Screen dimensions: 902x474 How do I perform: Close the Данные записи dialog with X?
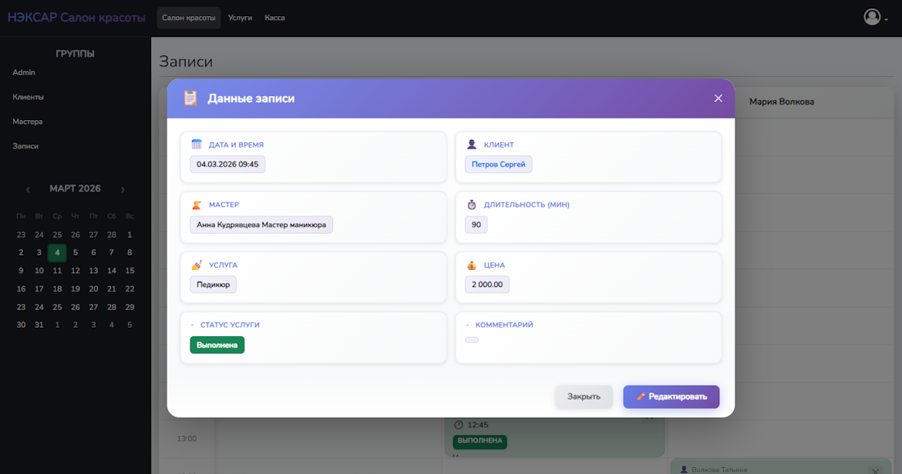pos(718,98)
